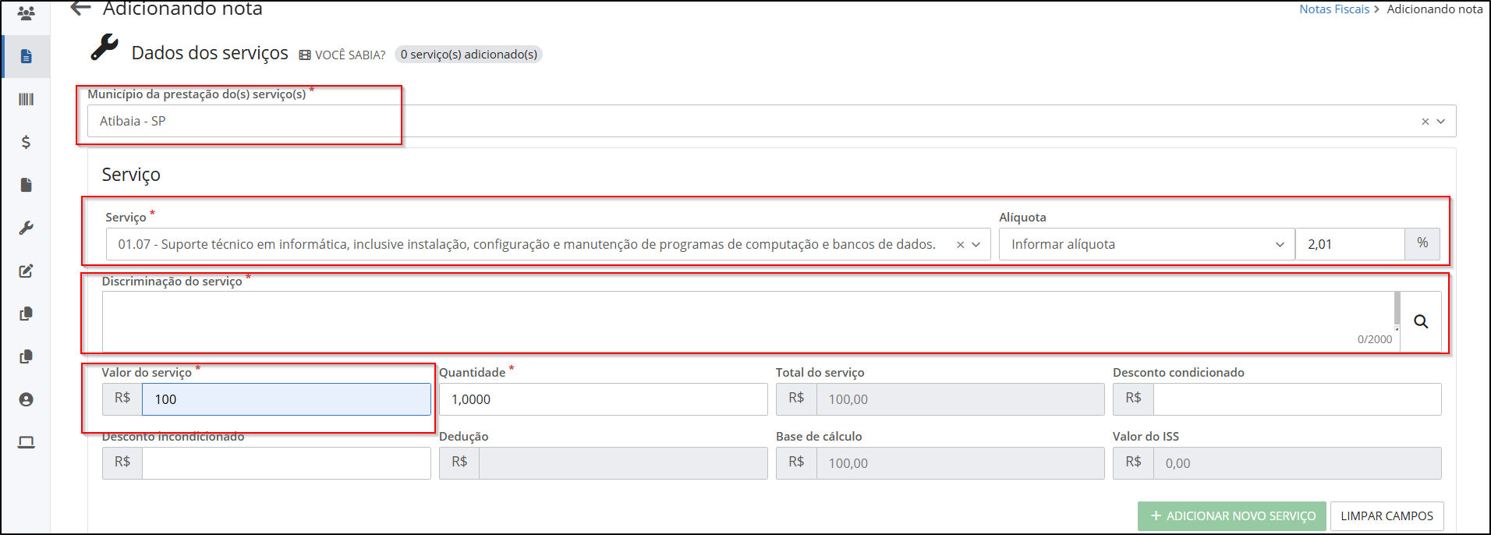The height and width of the screenshot is (535, 1491).
Task: Click the magnifier search in Discriminação do serviço
Action: pyautogui.click(x=1421, y=321)
